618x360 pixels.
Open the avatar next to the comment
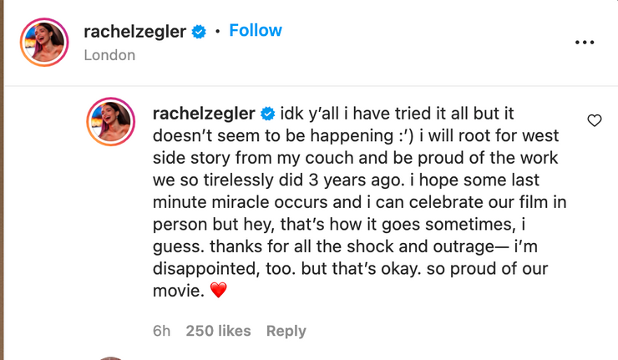[111, 122]
